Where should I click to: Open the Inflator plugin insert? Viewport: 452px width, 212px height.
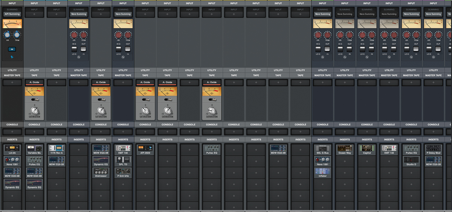(x=323, y=172)
